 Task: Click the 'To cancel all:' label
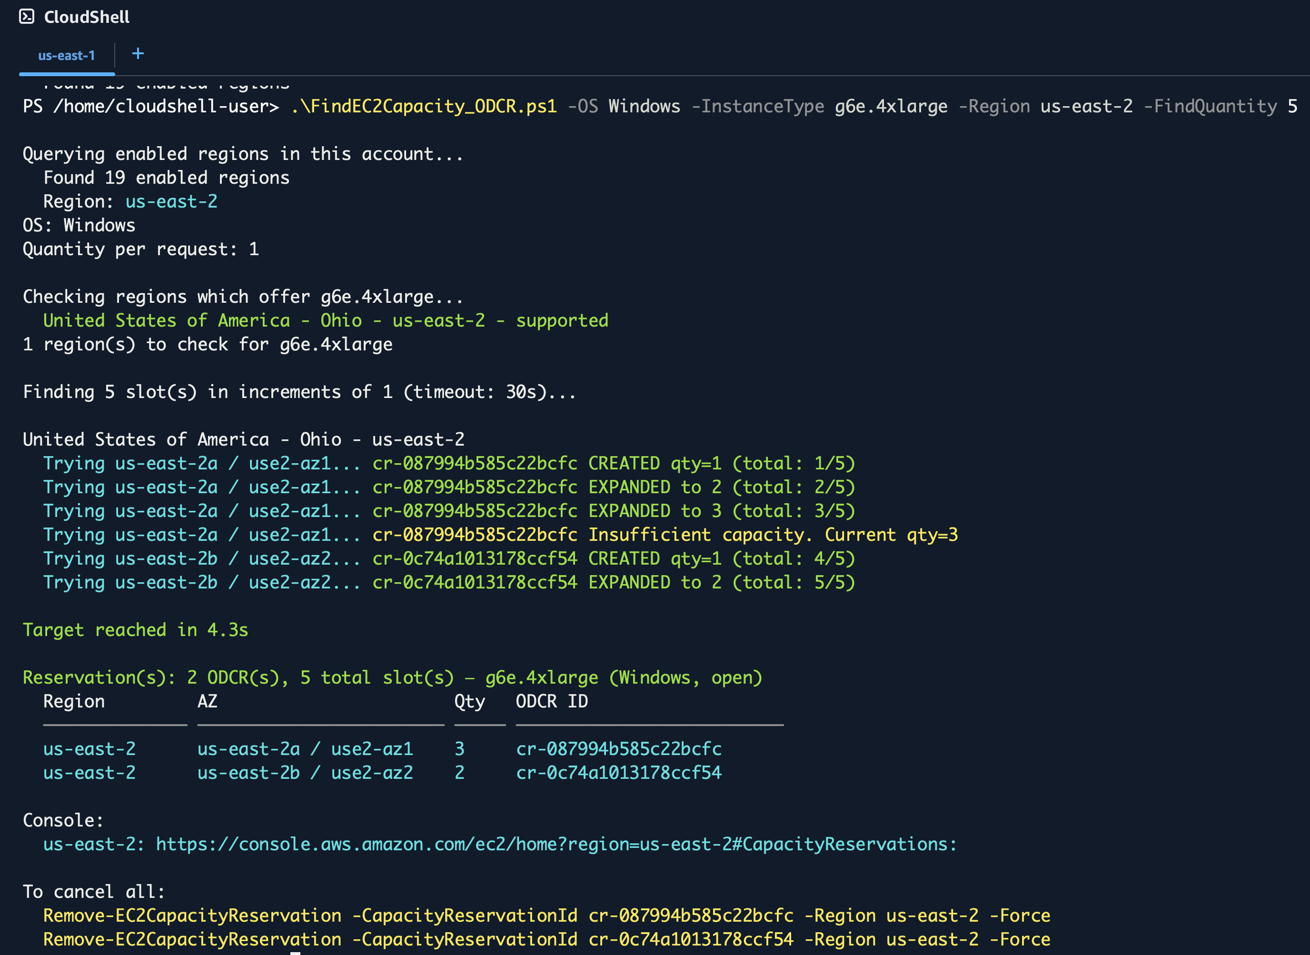[x=94, y=891]
